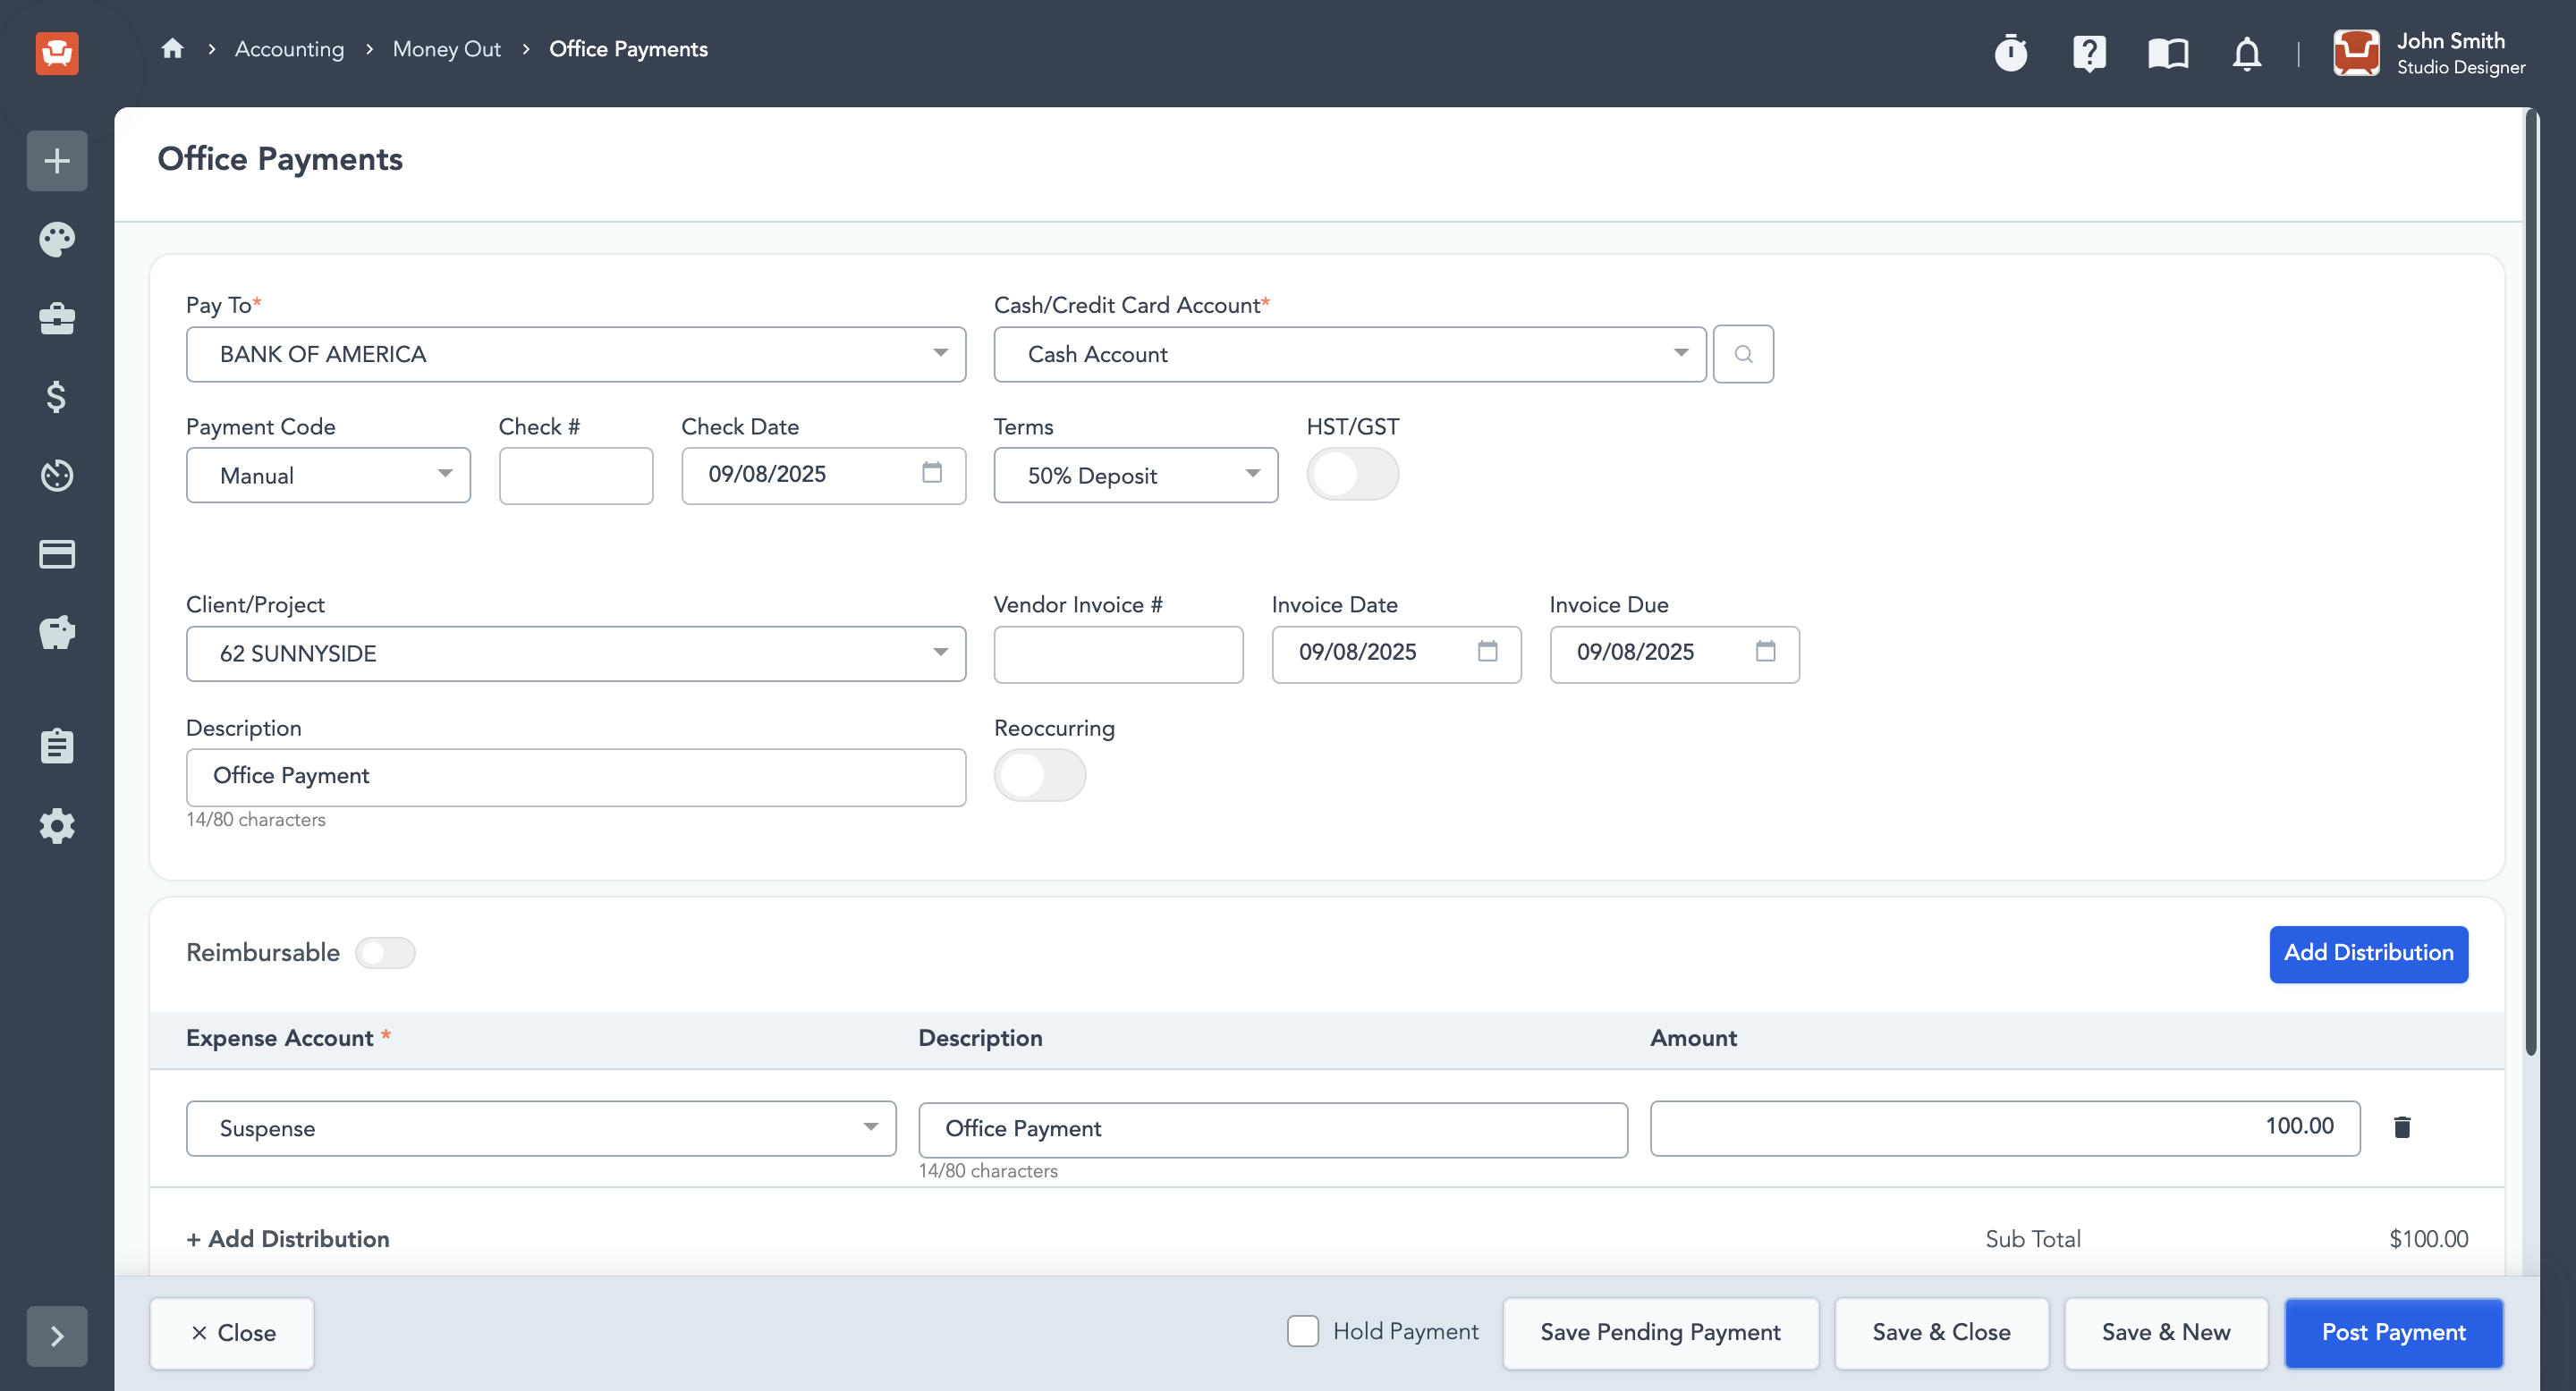
Task: Open the credit card sidebar icon
Action: pyautogui.click(x=57, y=553)
